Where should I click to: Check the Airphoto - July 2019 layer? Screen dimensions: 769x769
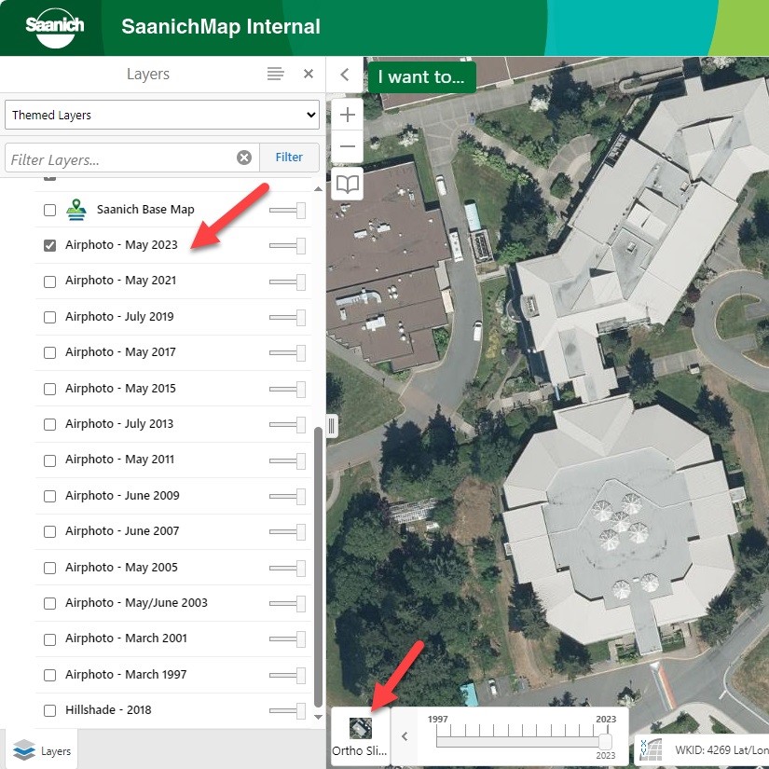click(x=49, y=316)
